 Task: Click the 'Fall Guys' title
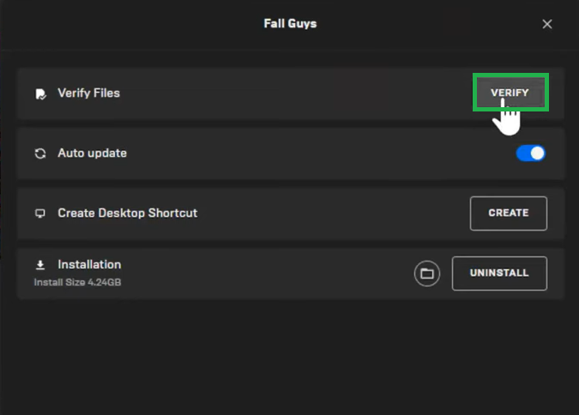click(290, 24)
